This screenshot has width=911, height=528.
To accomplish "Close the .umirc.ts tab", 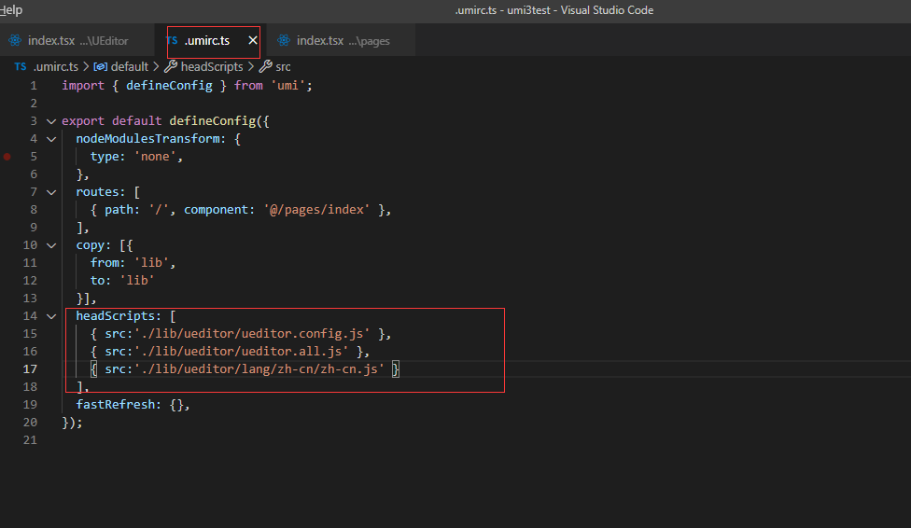I will [x=253, y=41].
